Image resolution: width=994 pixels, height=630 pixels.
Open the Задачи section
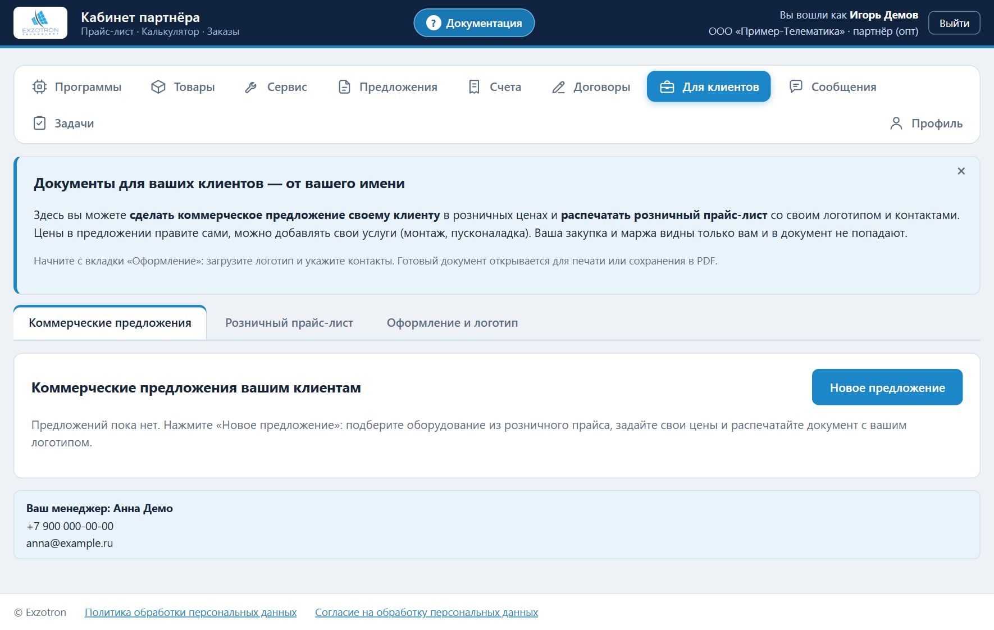(63, 123)
